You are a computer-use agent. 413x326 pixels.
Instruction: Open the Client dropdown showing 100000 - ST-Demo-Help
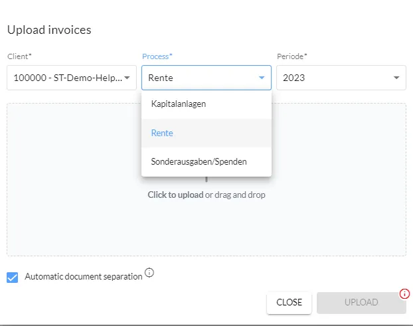pyautogui.click(x=72, y=78)
